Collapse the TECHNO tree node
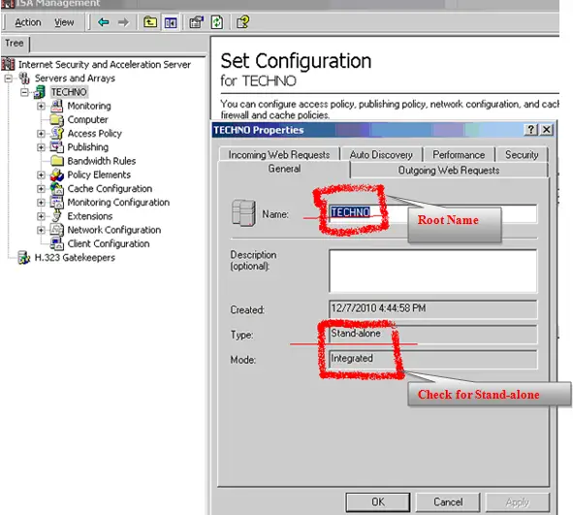The height and width of the screenshot is (515, 573). click(24, 92)
